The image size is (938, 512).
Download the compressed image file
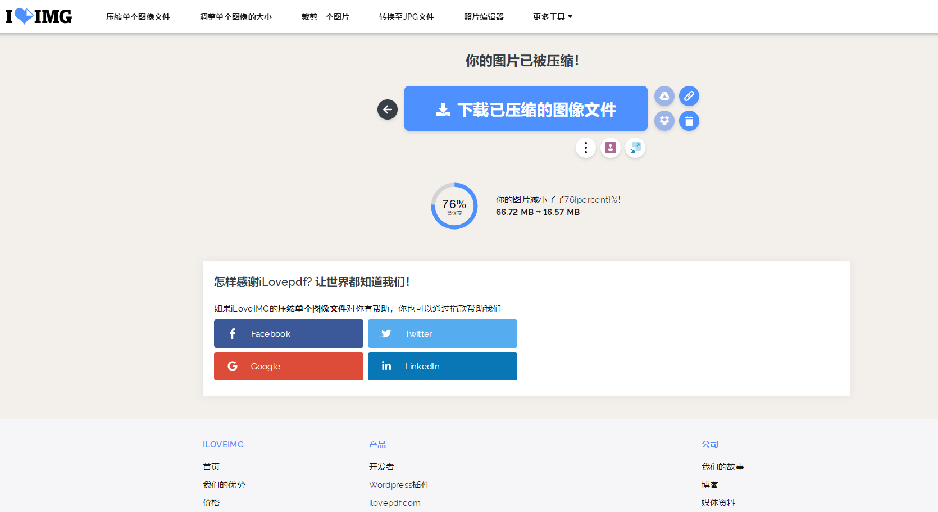(x=526, y=108)
